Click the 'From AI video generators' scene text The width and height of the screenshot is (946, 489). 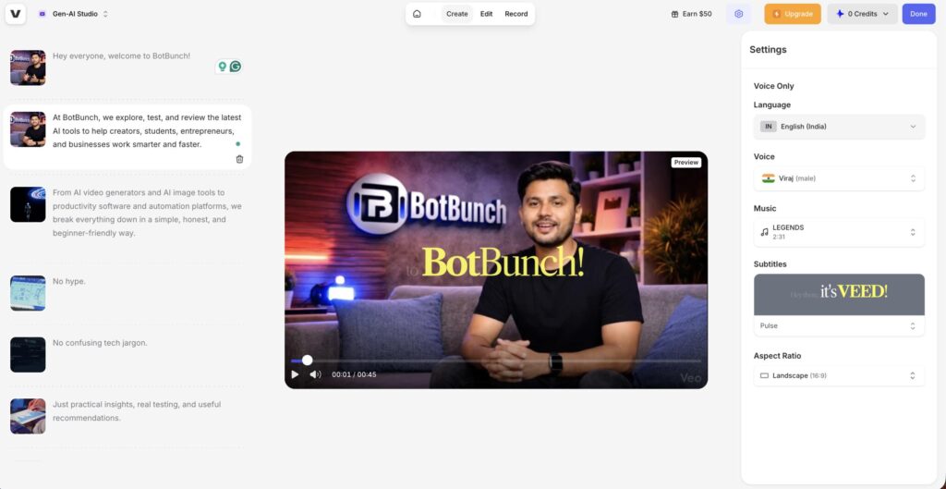pos(147,214)
